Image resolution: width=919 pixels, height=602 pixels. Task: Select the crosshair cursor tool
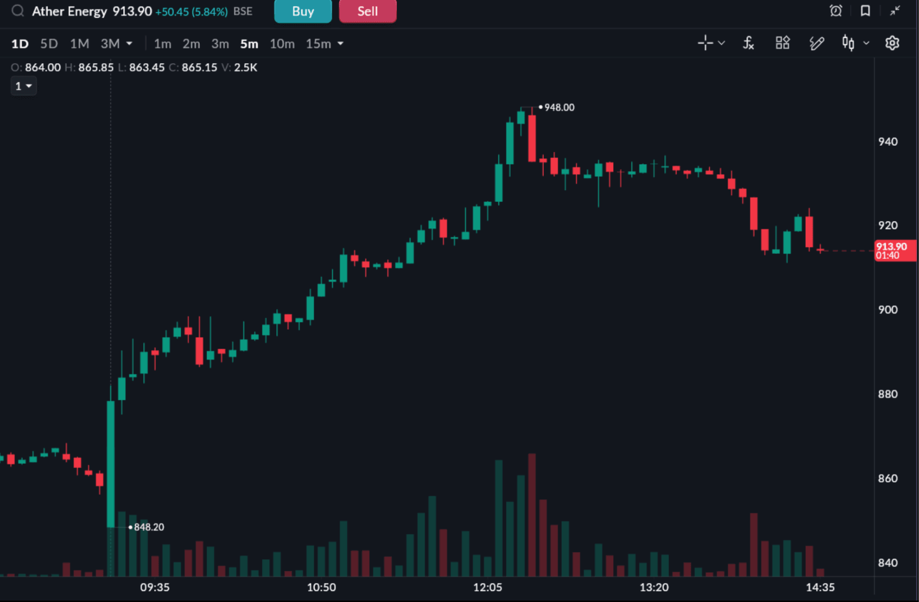click(705, 43)
